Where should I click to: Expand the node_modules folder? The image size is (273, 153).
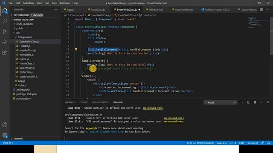25,24
